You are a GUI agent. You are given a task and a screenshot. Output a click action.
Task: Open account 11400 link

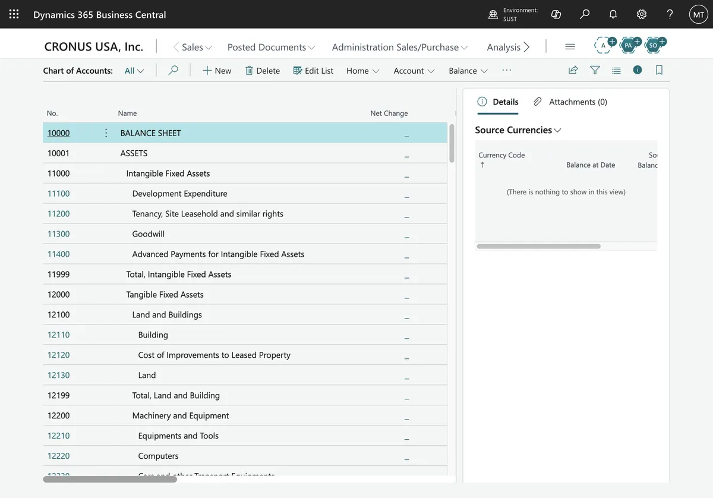click(x=58, y=254)
